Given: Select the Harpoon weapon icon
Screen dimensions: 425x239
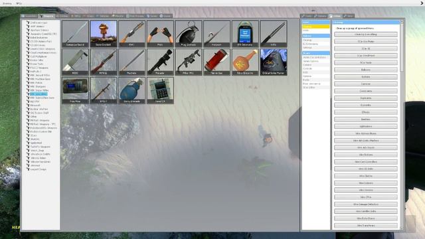Looking at the screenshot, I should 216,34.
